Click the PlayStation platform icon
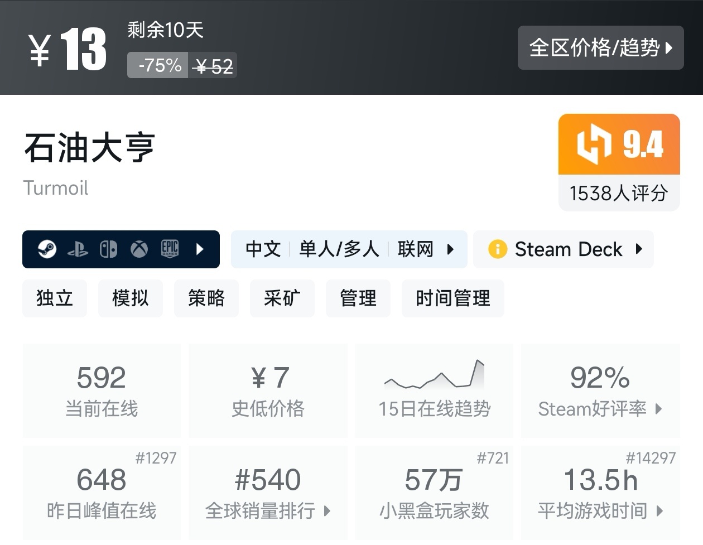Viewport: 703px width, 545px height. point(79,249)
